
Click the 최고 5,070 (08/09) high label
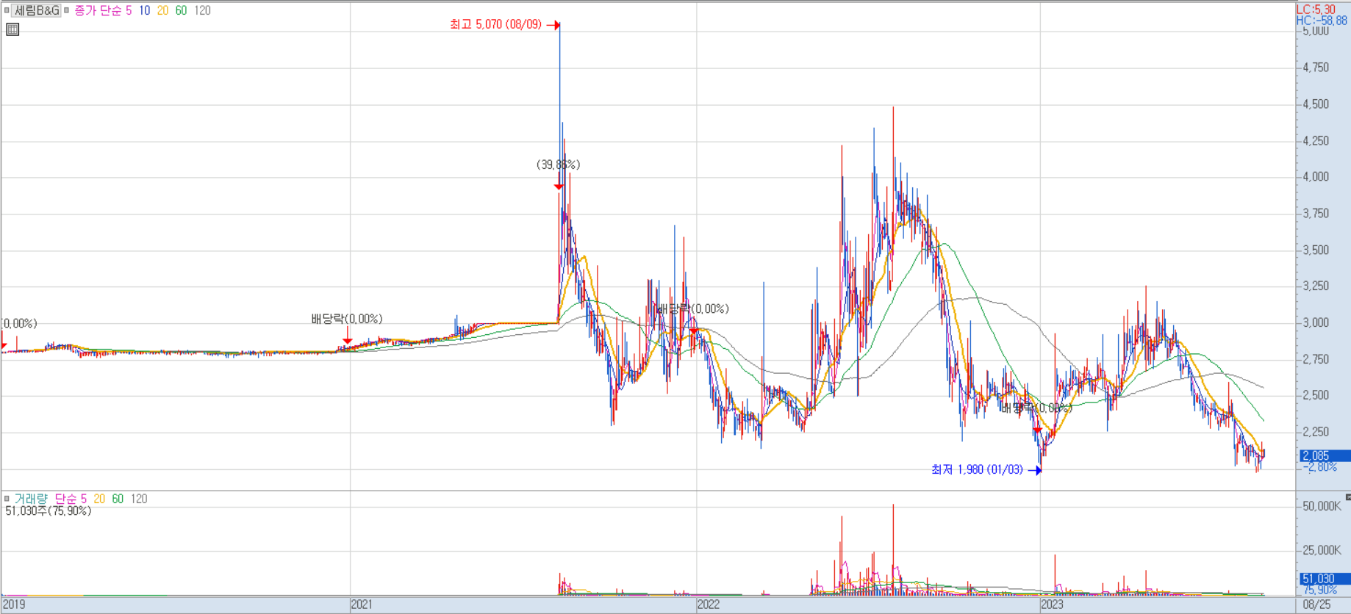[x=495, y=24]
